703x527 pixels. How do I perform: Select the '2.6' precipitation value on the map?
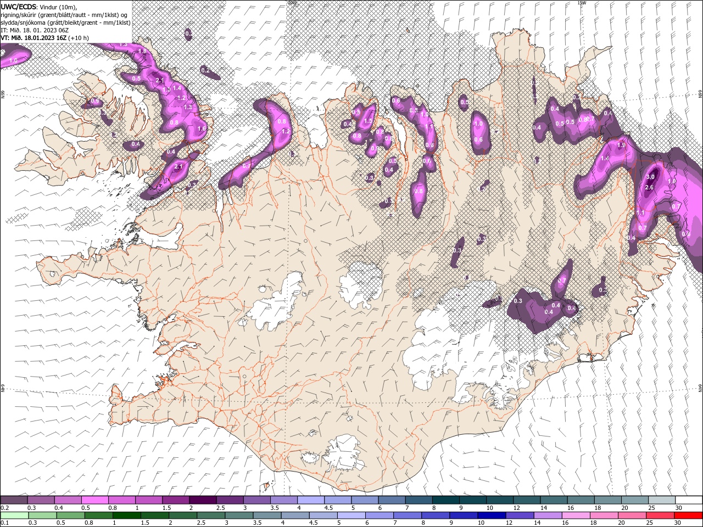tap(649, 188)
